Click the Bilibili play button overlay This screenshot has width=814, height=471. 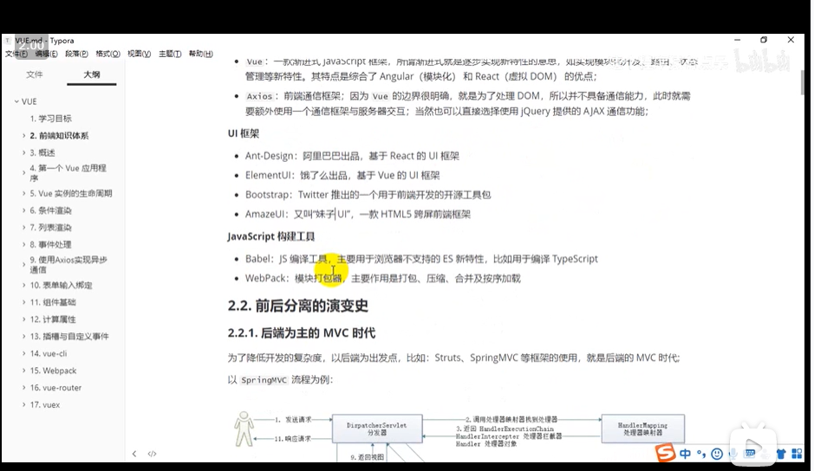tap(753, 447)
